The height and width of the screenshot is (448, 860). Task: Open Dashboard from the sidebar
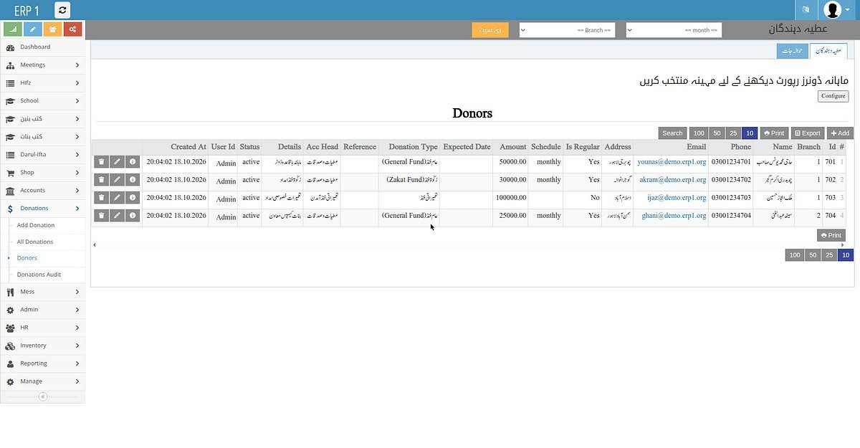(42, 47)
